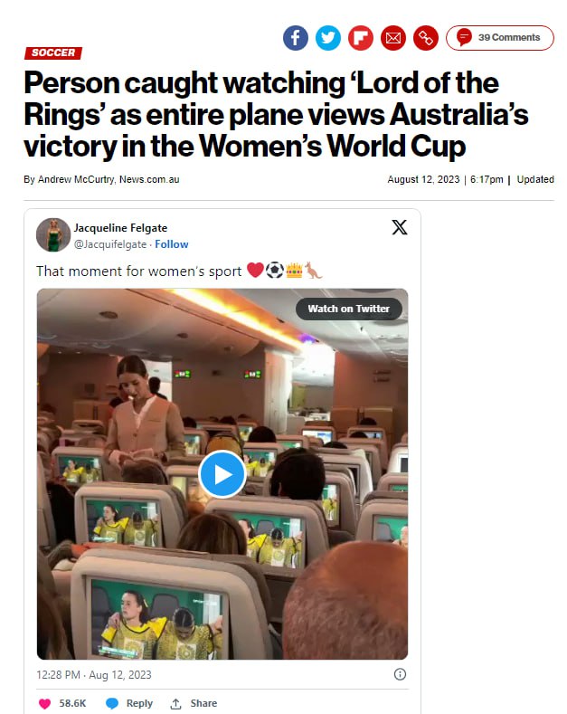Screen dimensions: 567x714
Task: Share article via Twitter bird icon
Action: tap(328, 38)
